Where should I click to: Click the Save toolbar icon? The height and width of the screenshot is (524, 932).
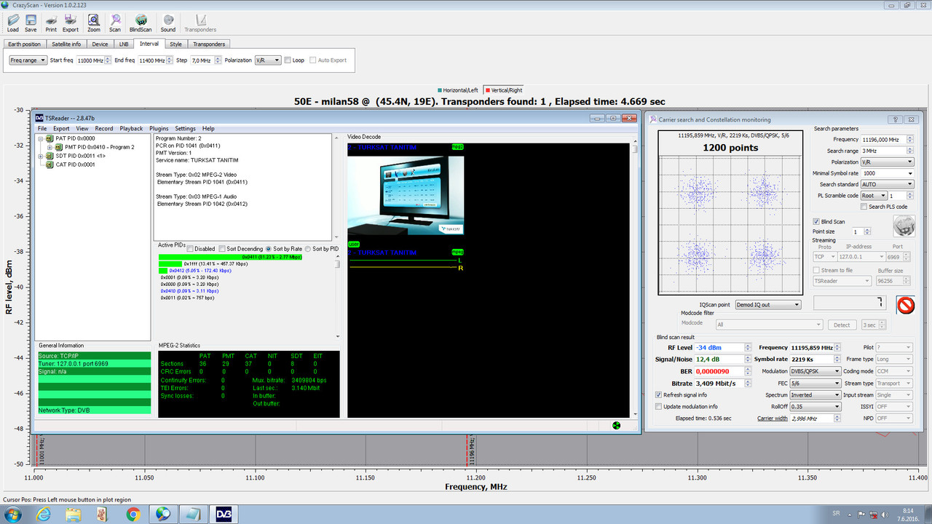pyautogui.click(x=31, y=23)
